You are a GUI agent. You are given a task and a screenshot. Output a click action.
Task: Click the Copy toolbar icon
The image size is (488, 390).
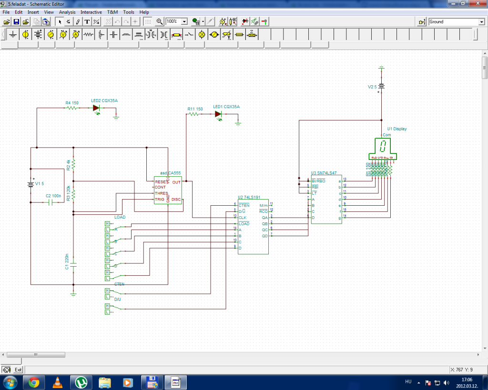[36, 22]
